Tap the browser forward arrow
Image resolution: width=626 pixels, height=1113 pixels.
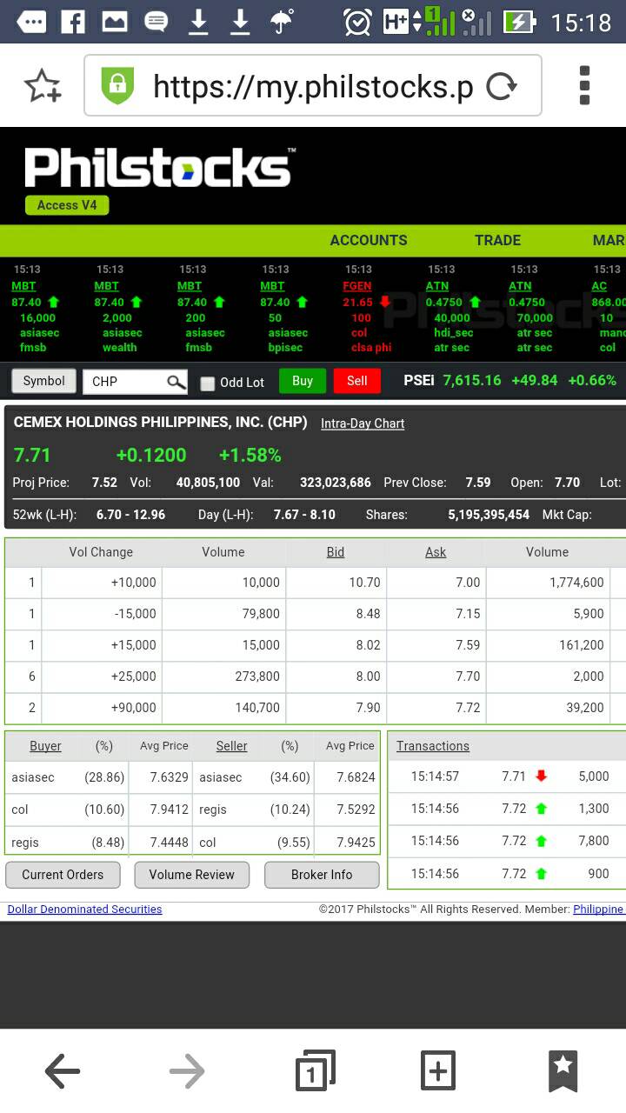(187, 1071)
